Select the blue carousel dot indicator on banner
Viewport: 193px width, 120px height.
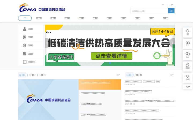pyautogui.click(x=110, y=63)
